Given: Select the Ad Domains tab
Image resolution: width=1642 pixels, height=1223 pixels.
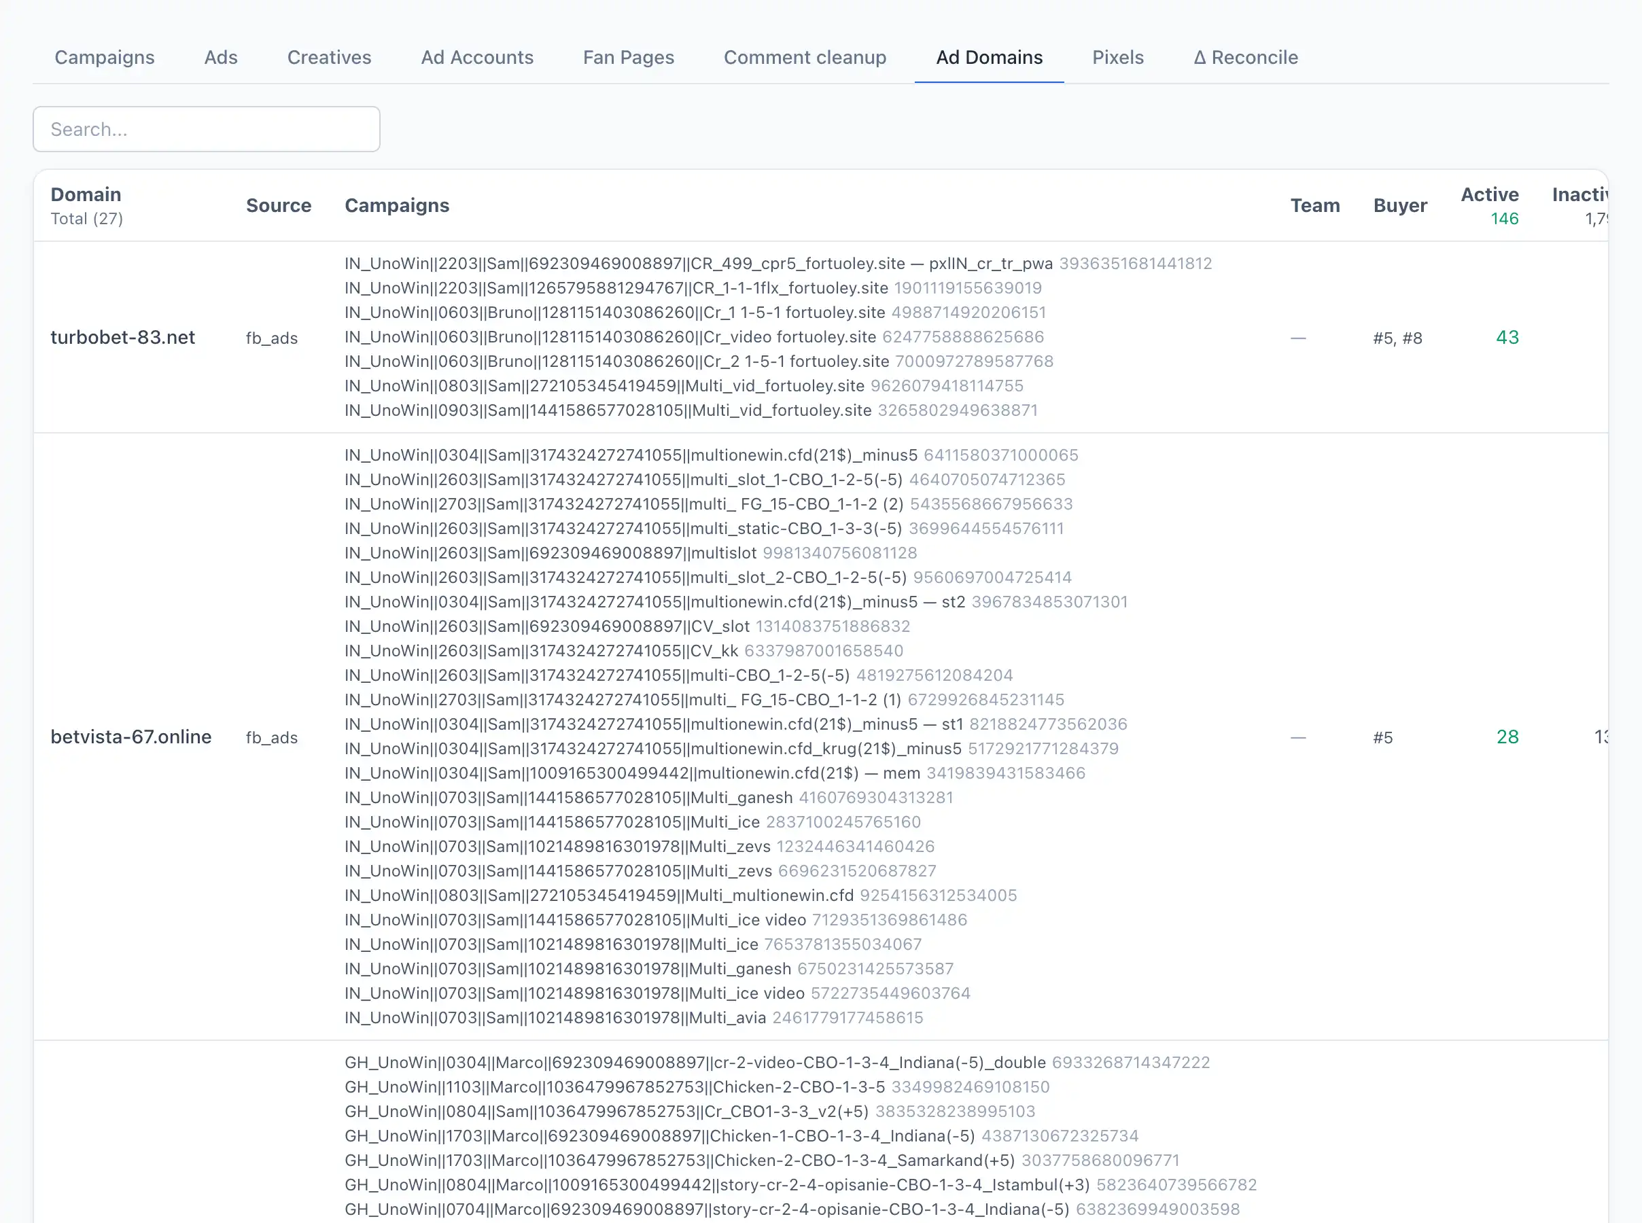Looking at the screenshot, I should tap(989, 58).
